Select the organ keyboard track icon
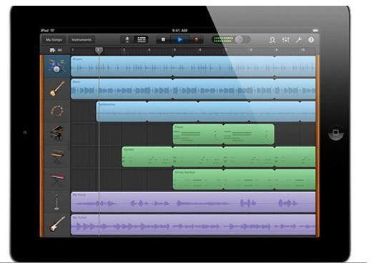 coord(57,156)
